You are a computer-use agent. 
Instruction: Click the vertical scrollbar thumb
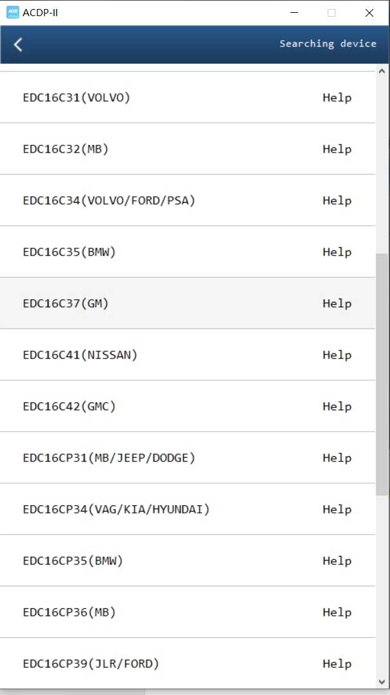point(382,373)
